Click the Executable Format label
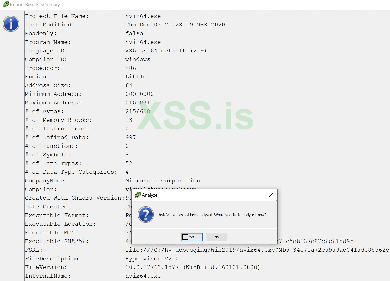Screen dimensions: 390x281 click(x=57, y=215)
